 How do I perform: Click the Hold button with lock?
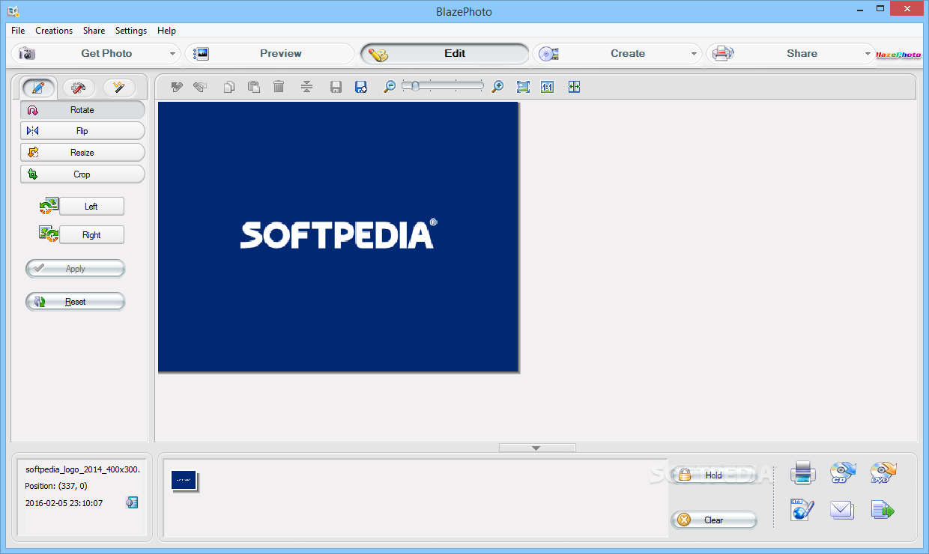click(x=714, y=475)
